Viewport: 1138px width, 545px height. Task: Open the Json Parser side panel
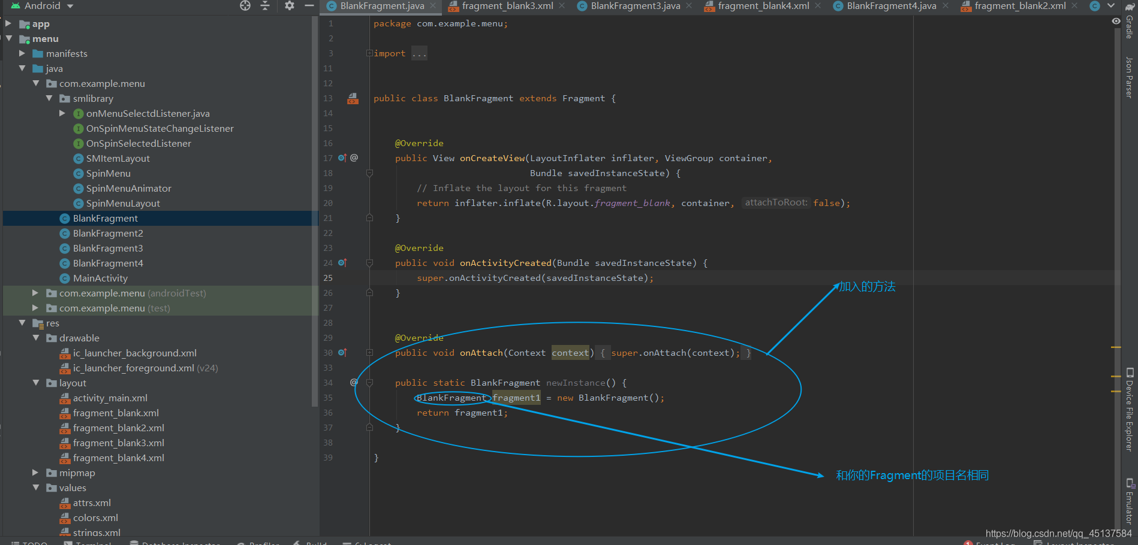coord(1129,77)
